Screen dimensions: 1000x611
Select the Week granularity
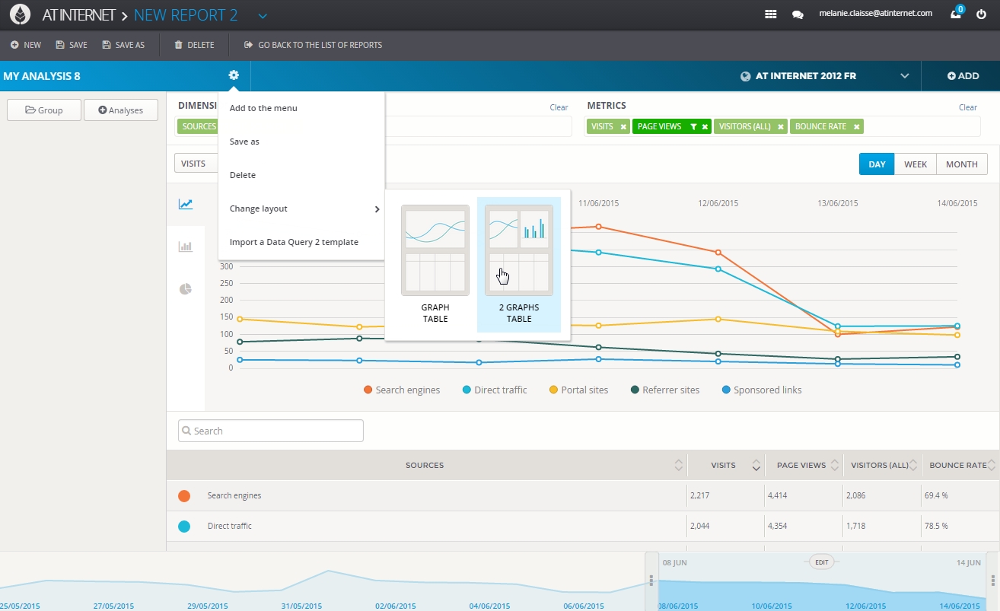(916, 164)
